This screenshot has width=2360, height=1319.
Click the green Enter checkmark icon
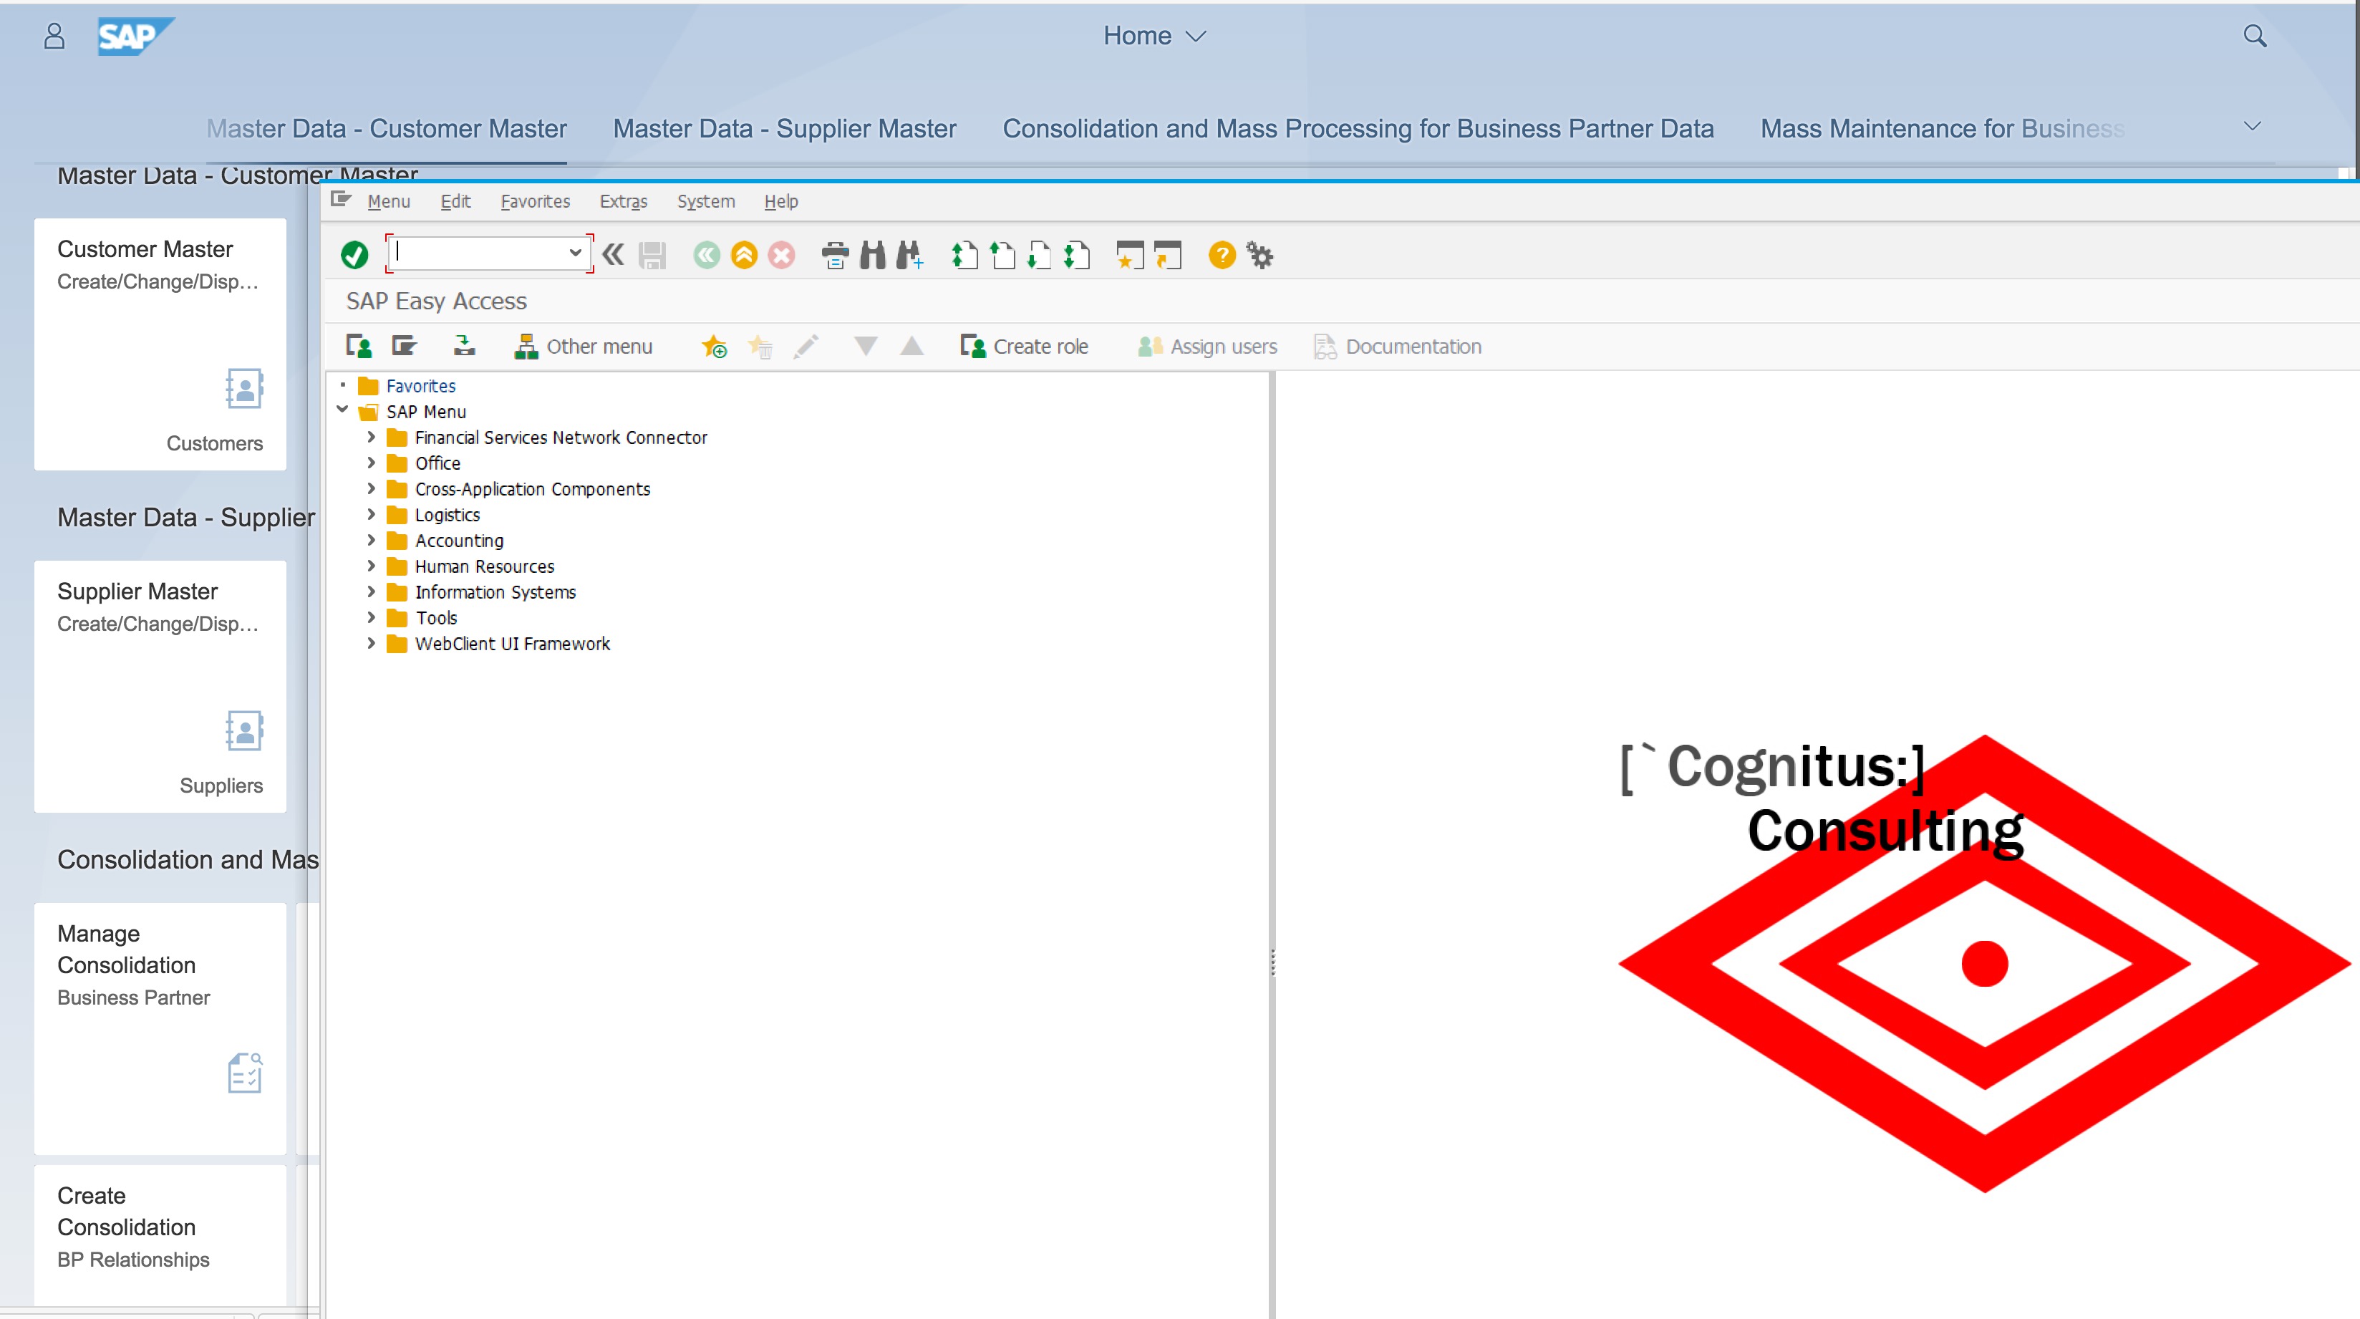click(354, 255)
